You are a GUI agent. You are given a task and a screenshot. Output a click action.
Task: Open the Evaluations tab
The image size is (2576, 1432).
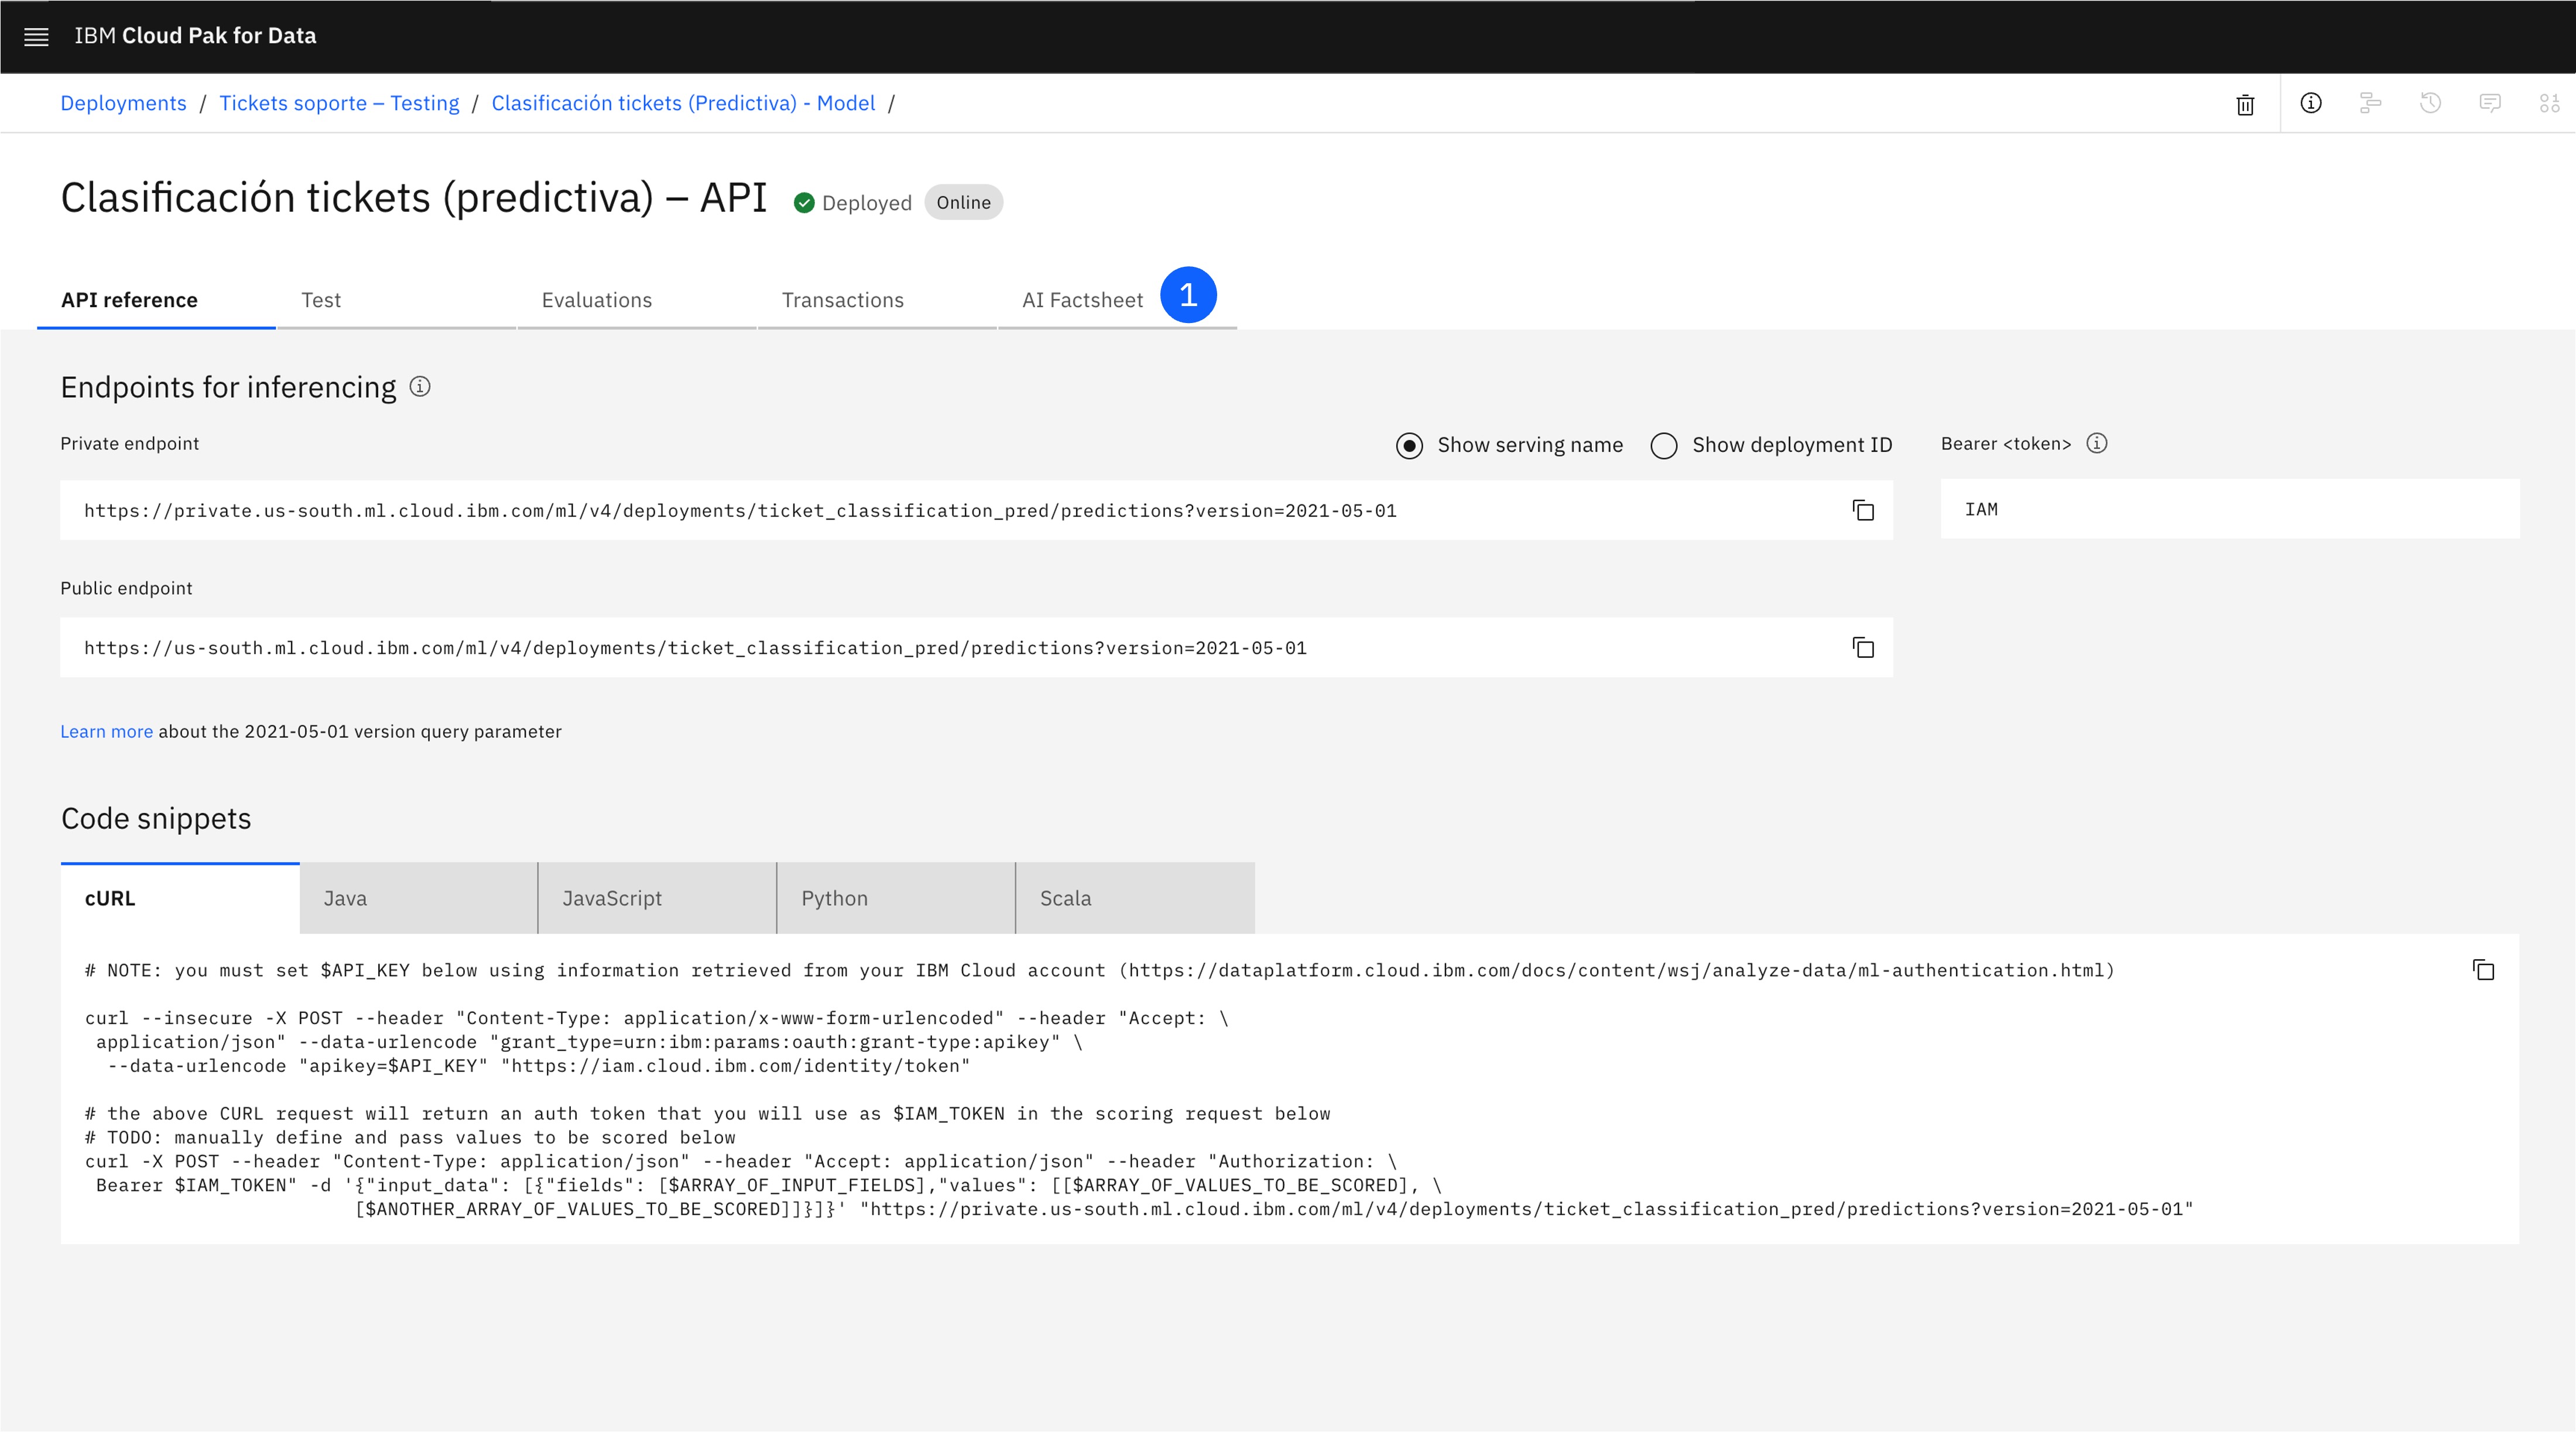(636, 300)
